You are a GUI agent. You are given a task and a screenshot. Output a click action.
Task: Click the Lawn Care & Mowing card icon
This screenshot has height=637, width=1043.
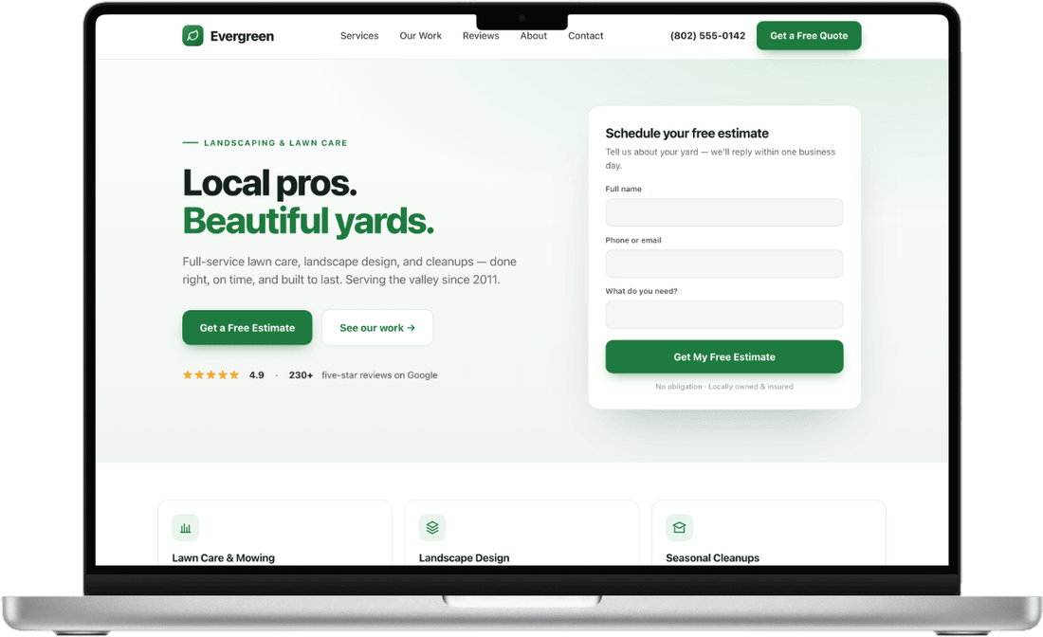coord(186,527)
